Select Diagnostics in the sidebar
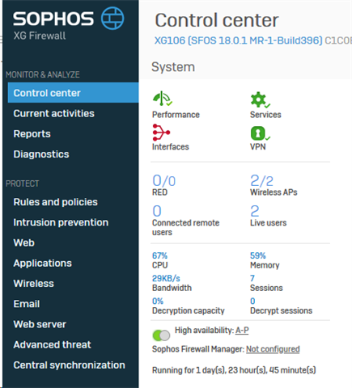Image resolution: width=352 pixels, height=388 pixels. tap(41, 154)
